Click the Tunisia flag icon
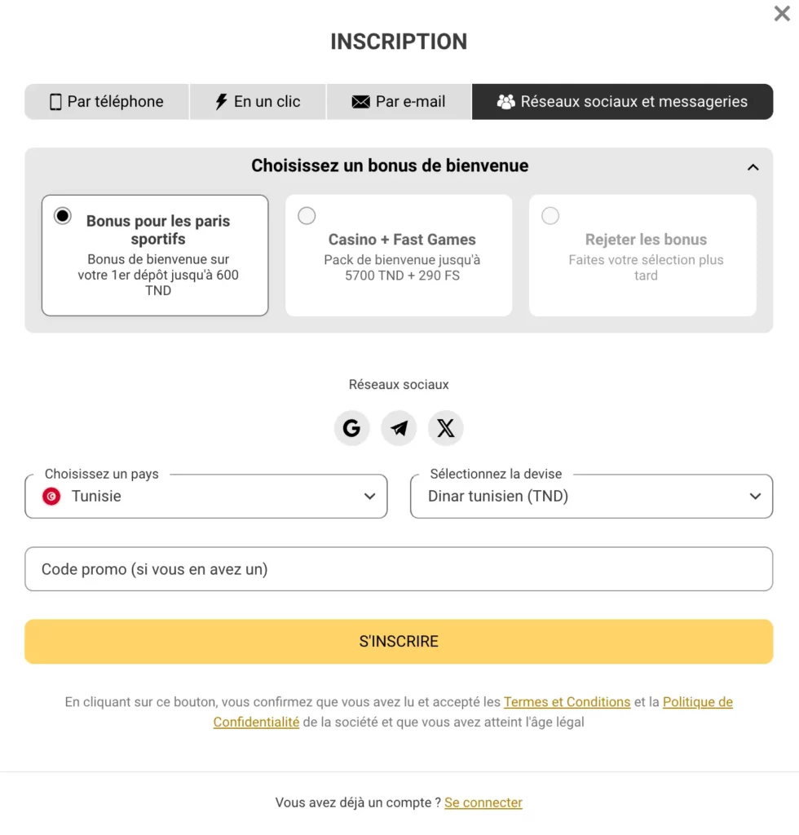This screenshot has height=835, width=799. coord(51,496)
